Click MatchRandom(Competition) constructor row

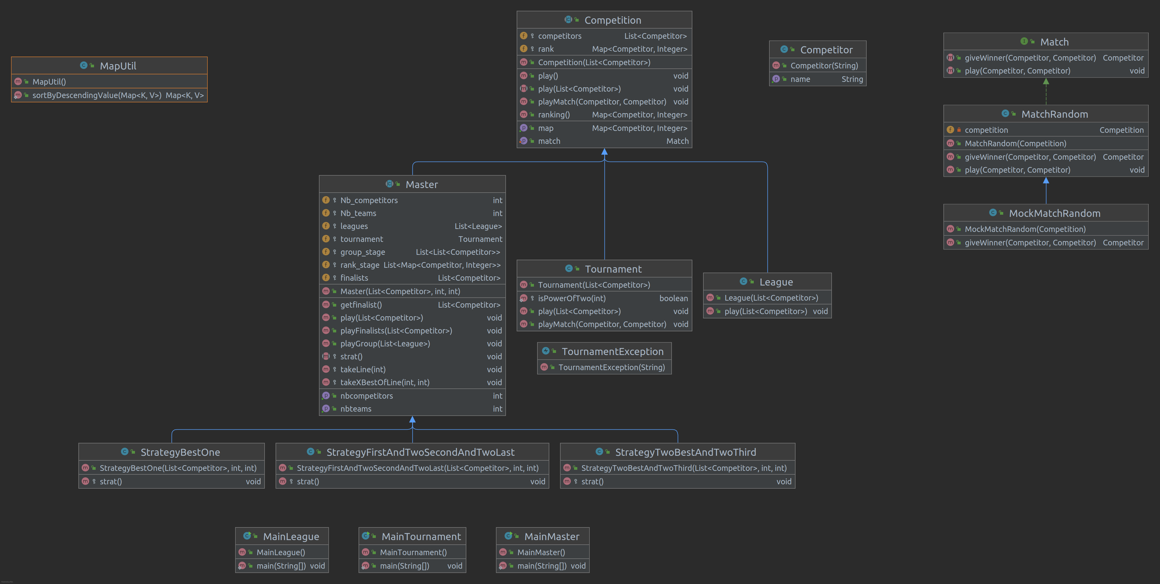point(1046,144)
